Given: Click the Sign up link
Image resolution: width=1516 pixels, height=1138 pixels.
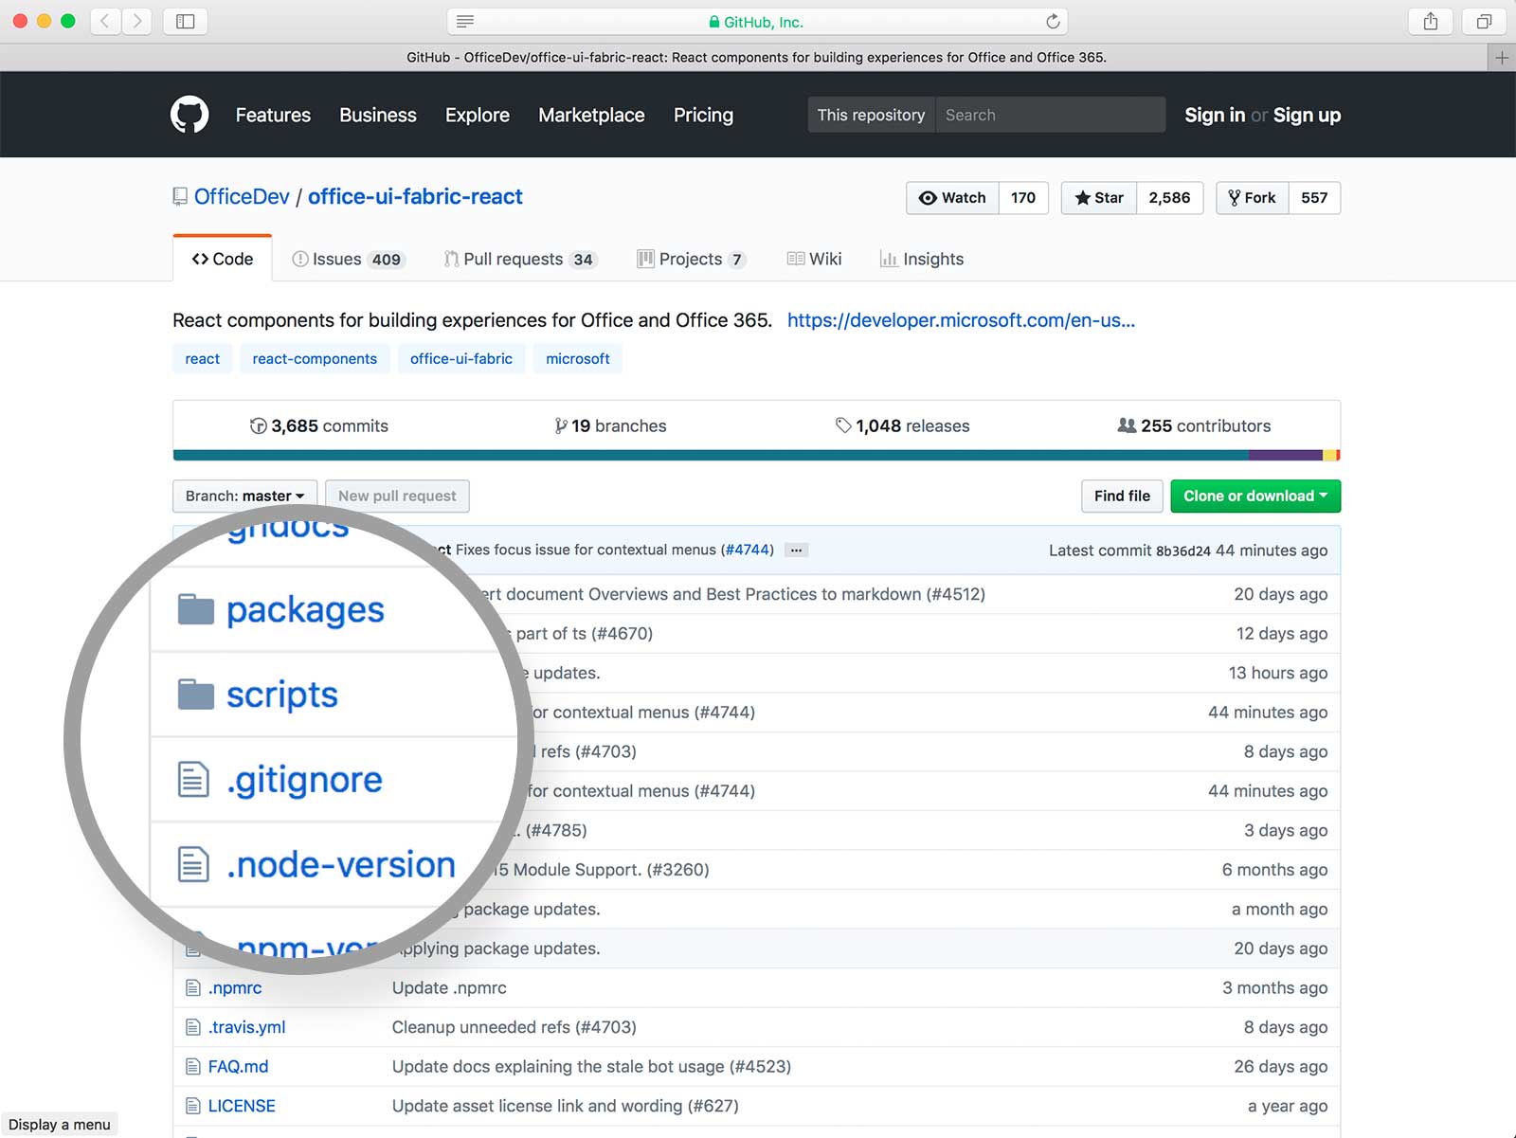Looking at the screenshot, I should [x=1307, y=115].
